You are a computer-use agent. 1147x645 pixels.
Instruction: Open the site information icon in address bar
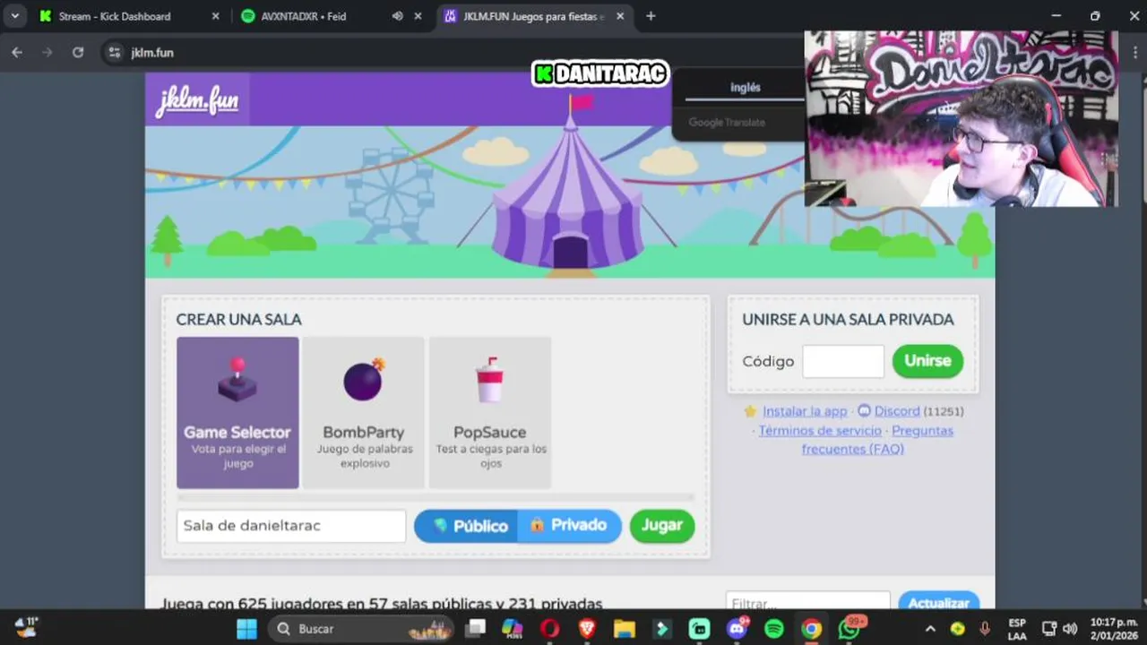click(114, 53)
